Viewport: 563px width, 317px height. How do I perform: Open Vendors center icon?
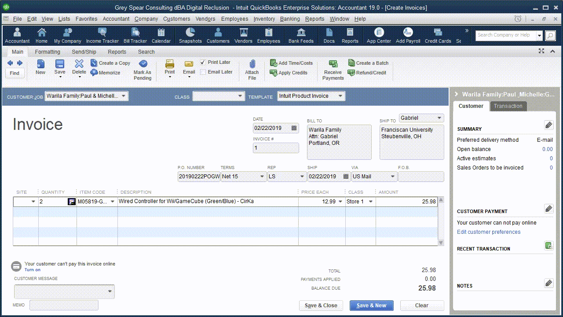243,35
